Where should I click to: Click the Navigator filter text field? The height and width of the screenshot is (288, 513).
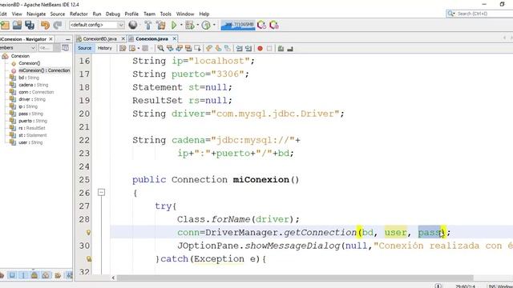click(x=46, y=48)
